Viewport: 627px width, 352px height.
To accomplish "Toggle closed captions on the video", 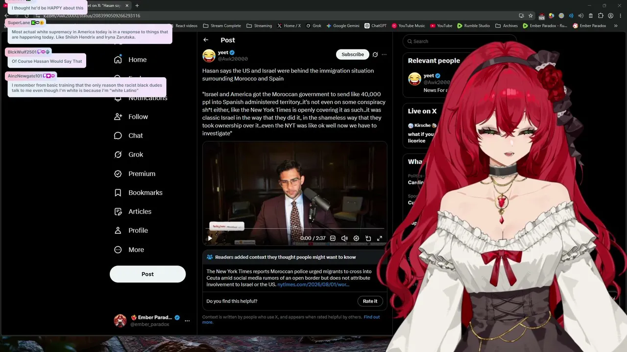I will (x=333, y=238).
